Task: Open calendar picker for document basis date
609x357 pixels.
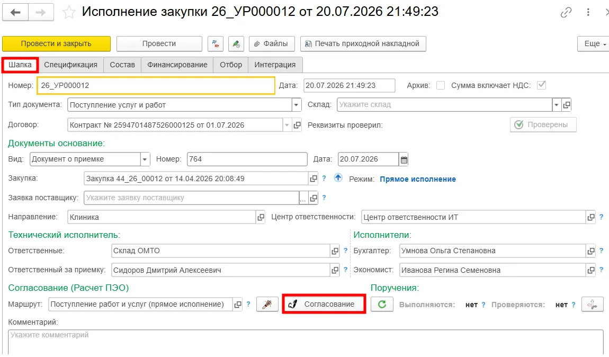Action: [x=404, y=159]
